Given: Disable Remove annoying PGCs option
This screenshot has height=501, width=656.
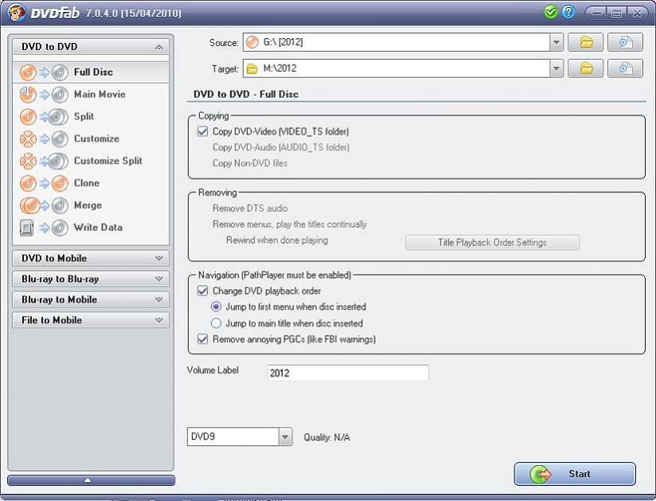Looking at the screenshot, I should tap(202, 339).
